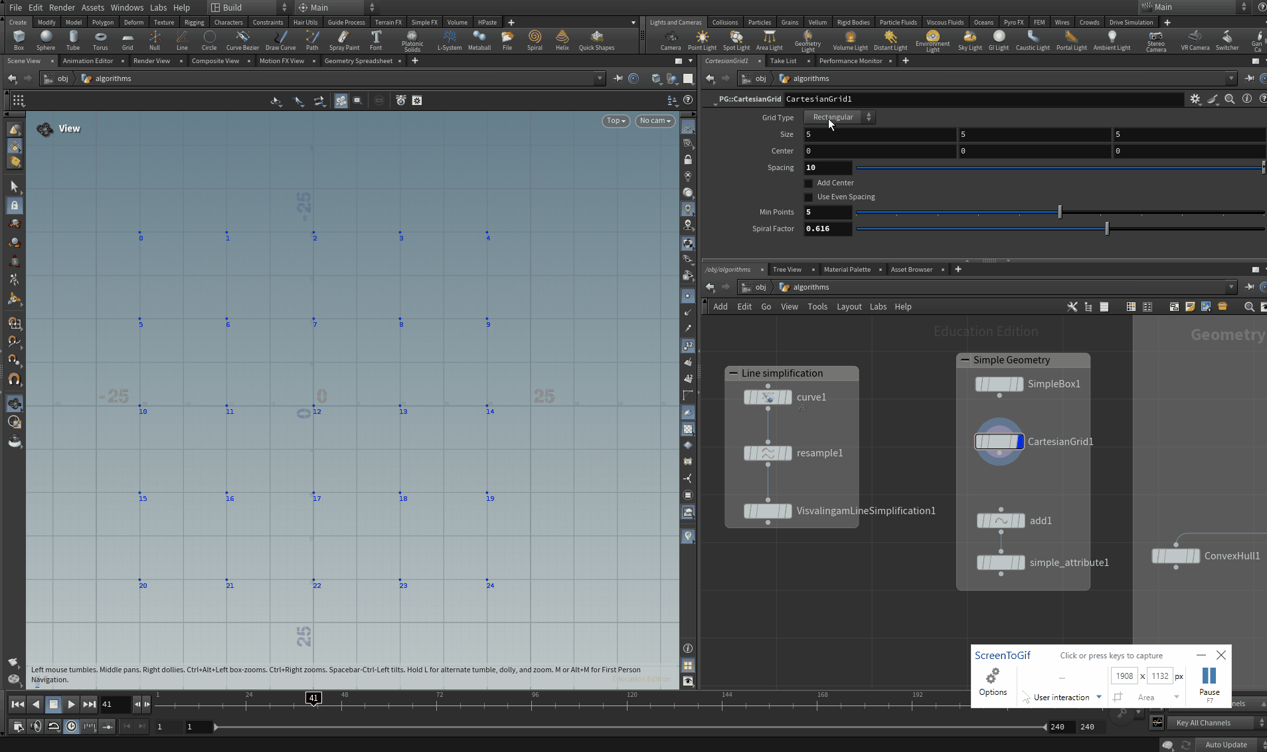
Task: Open the Pyro FX shelf tab
Action: [1013, 23]
